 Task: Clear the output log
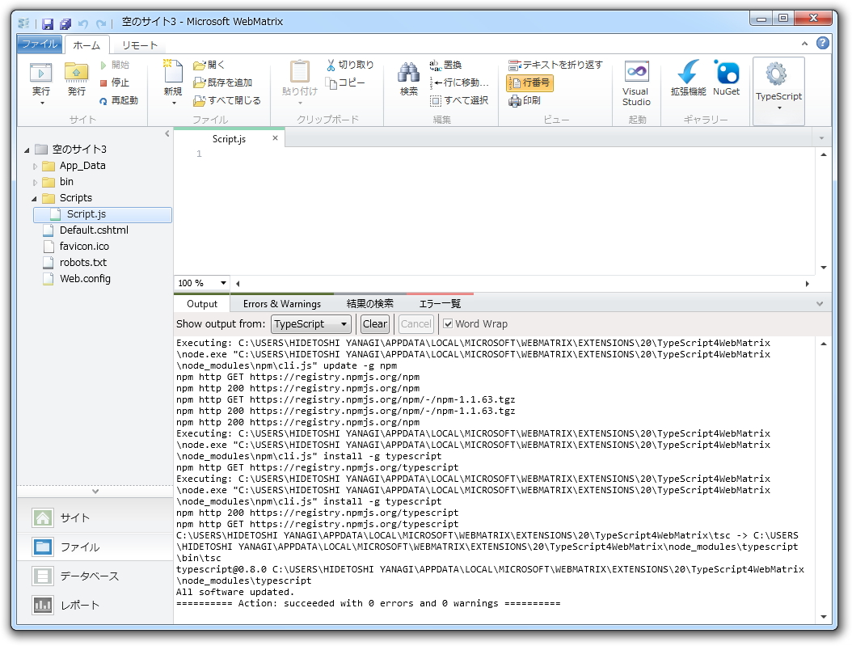tap(374, 323)
